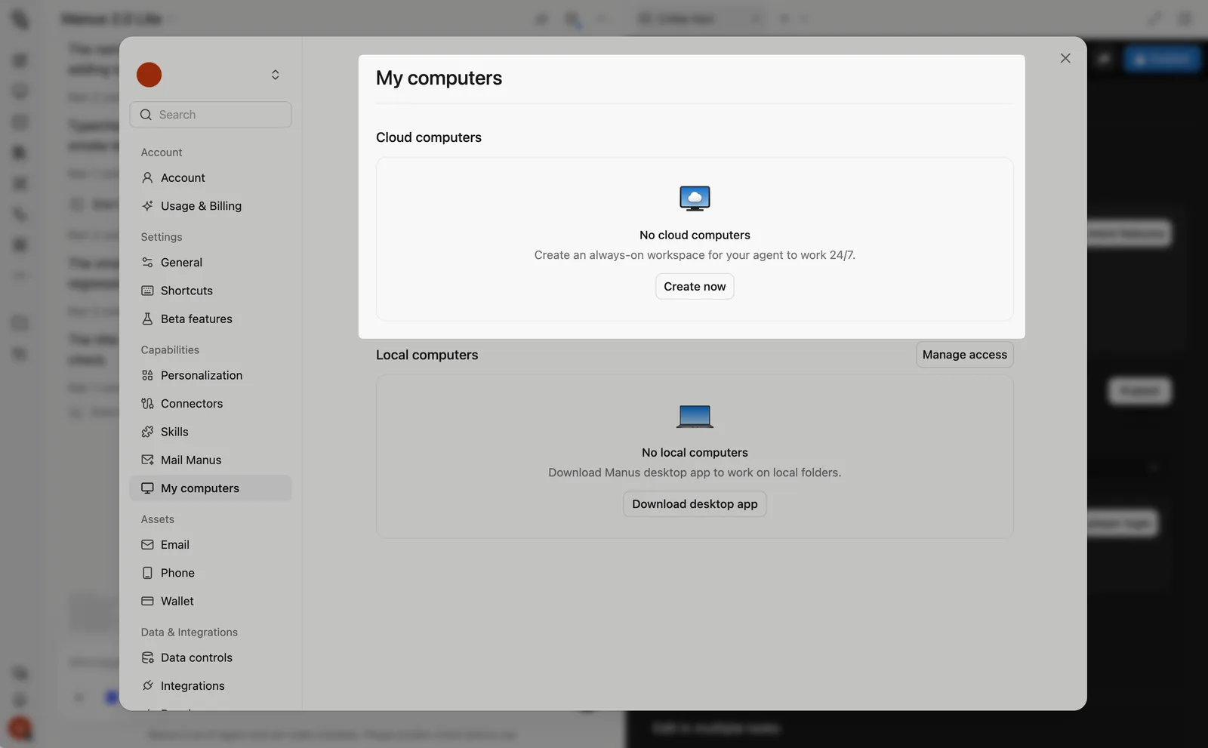Click the Connectors icon
The image size is (1208, 748).
[x=147, y=403]
